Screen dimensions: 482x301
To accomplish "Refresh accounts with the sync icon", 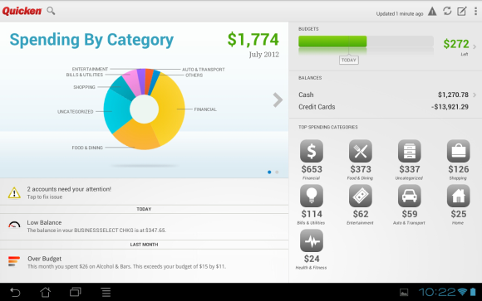I will click(x=447, y=11).
